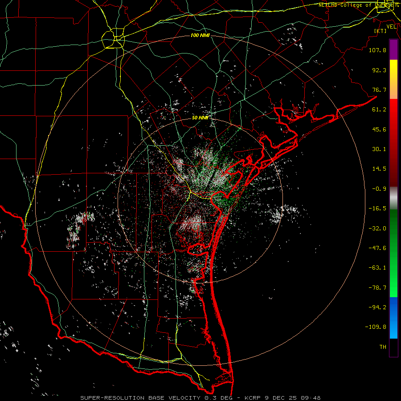Click the VEL legend title

(391, 26)
